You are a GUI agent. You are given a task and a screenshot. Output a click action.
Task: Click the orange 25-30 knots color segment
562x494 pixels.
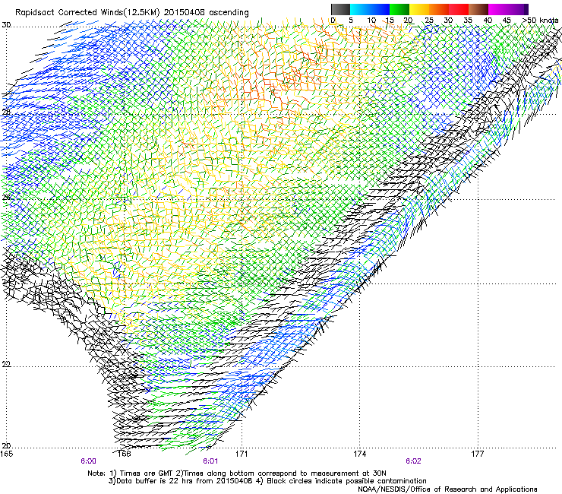tap(439, 9)
